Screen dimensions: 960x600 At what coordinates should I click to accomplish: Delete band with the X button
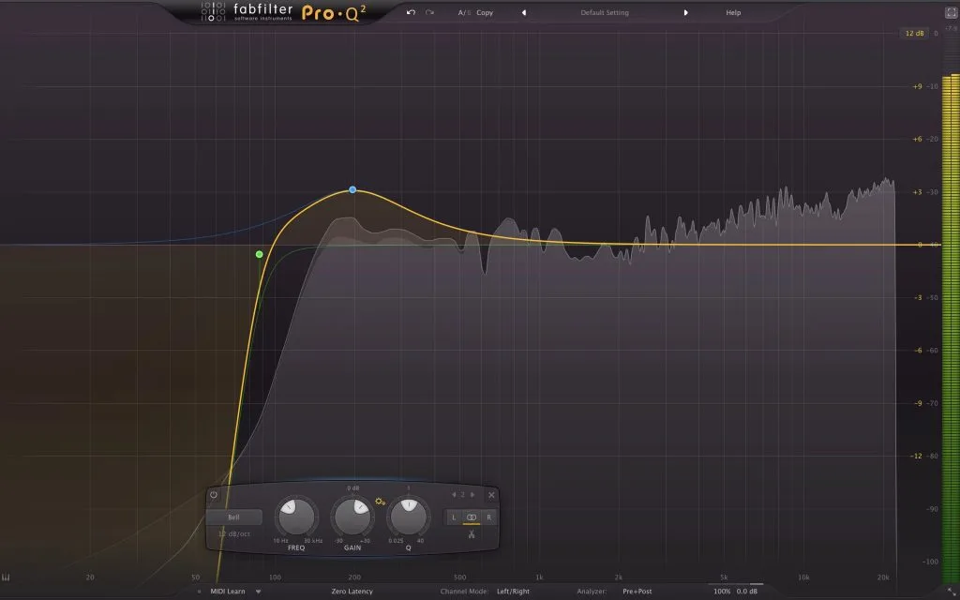[x=491, y=495]
